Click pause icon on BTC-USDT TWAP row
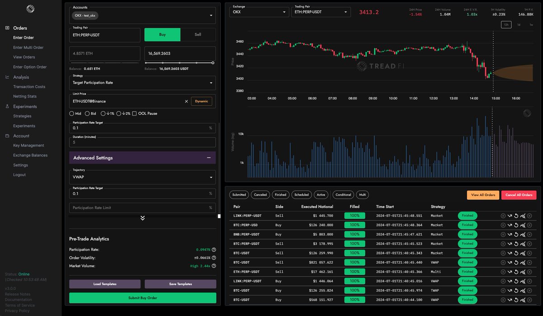Viewport: 543px width, 316px height. [503, 290]
